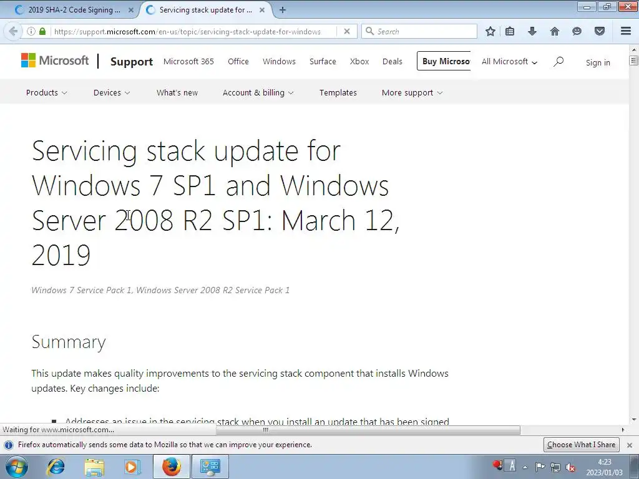Open What's new link
This screenshot has height=479, width=639.
[177, 92]
